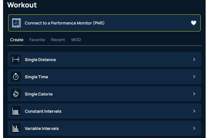Click the Performance Monitor PM5 device icon
209x138 pixels.
[17, 23]
